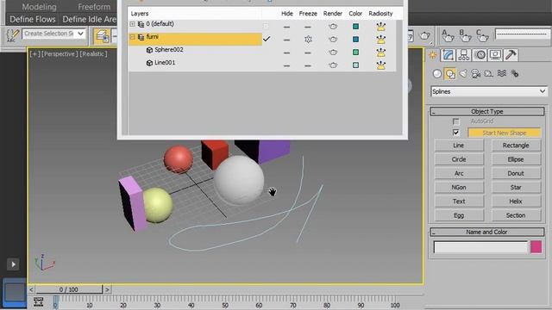The width and height of the screenshot is (552, 310).
Task: Open the Create tab in command panel
Action: click(433, 55)
